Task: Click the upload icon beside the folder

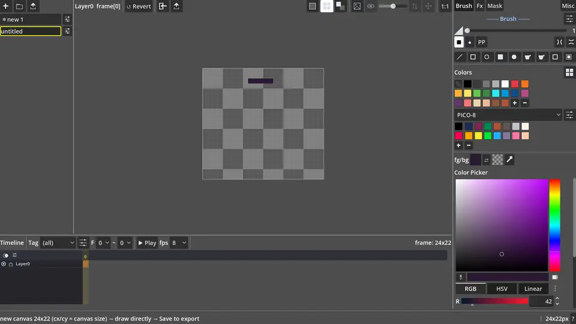Action: 33,6
